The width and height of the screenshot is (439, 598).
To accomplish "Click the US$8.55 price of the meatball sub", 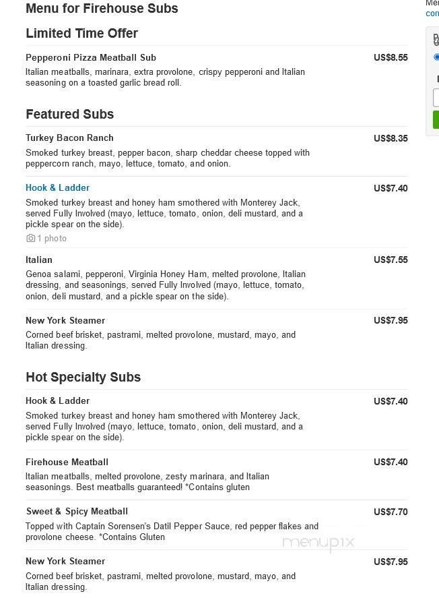I will (x=391, y=57).
